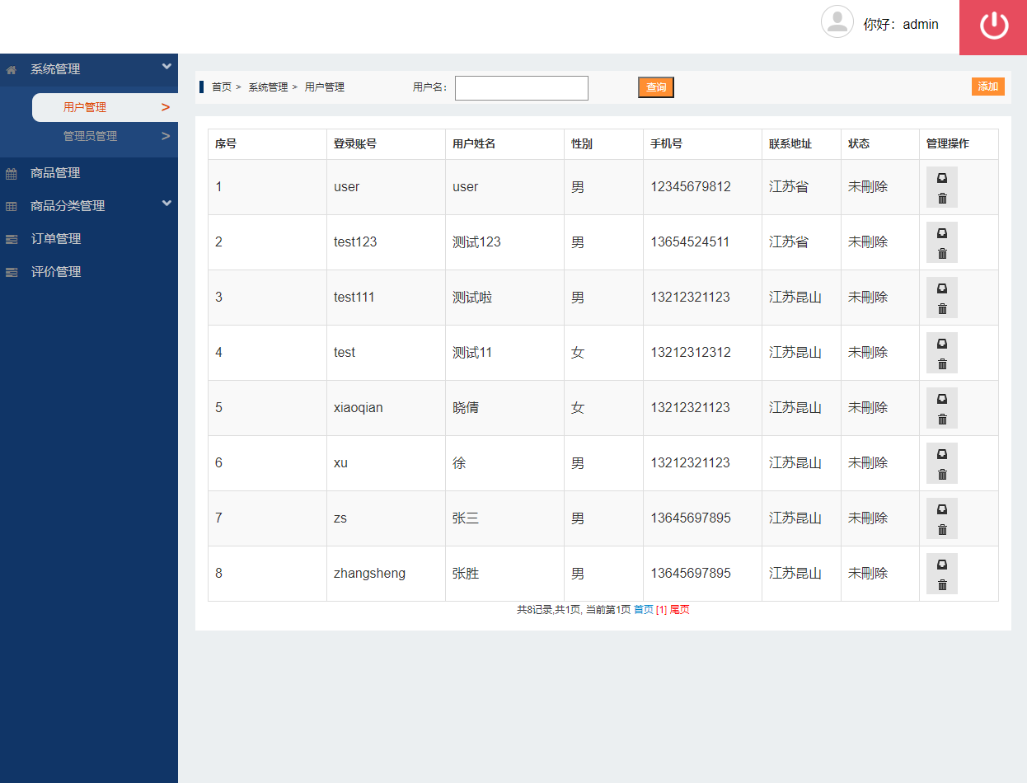Open 订单管理 in the sidebar
The image size is (1027, 783).
55,239
